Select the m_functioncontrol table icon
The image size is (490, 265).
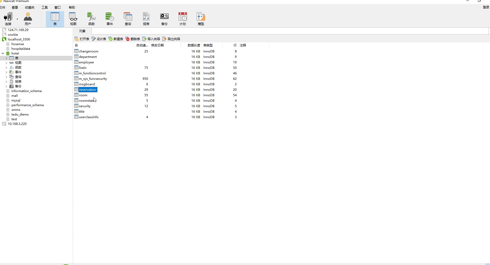[x=76, y=73]
